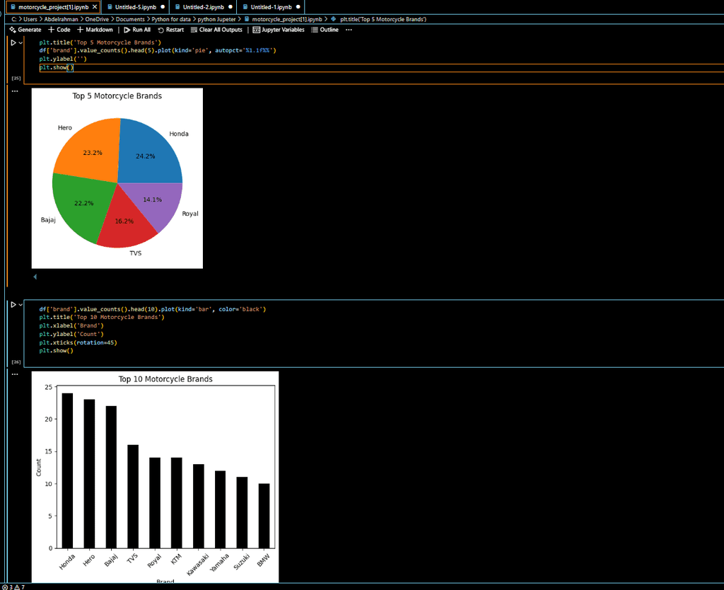Add a new Markdown cell from the toolbar
Viewport: 724px width, 590px height.
click(x=95, y=30)
